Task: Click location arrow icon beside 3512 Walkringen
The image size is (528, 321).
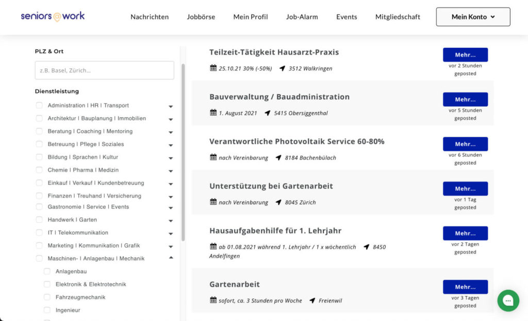Action: pos(282,68)
